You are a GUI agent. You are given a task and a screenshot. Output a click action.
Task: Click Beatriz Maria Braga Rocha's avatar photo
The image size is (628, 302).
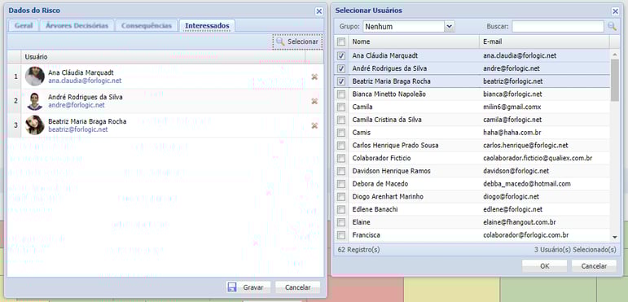point(34,125)
